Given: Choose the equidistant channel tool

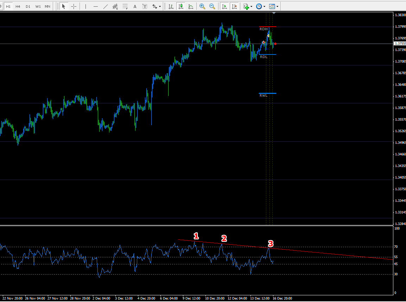Looking at the screenshot, I should click(115, 6).
